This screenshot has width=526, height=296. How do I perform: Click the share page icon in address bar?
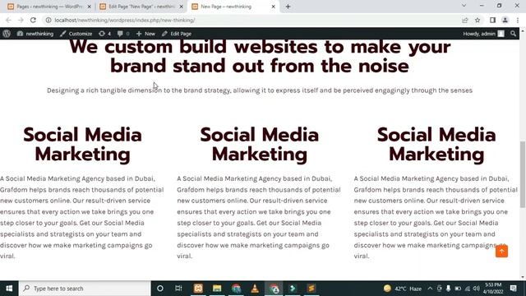(465, 20)
